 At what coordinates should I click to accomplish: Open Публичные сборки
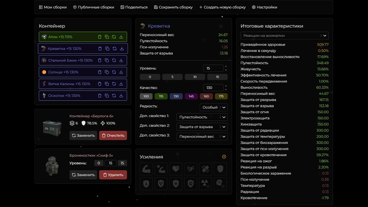[94, 7]
